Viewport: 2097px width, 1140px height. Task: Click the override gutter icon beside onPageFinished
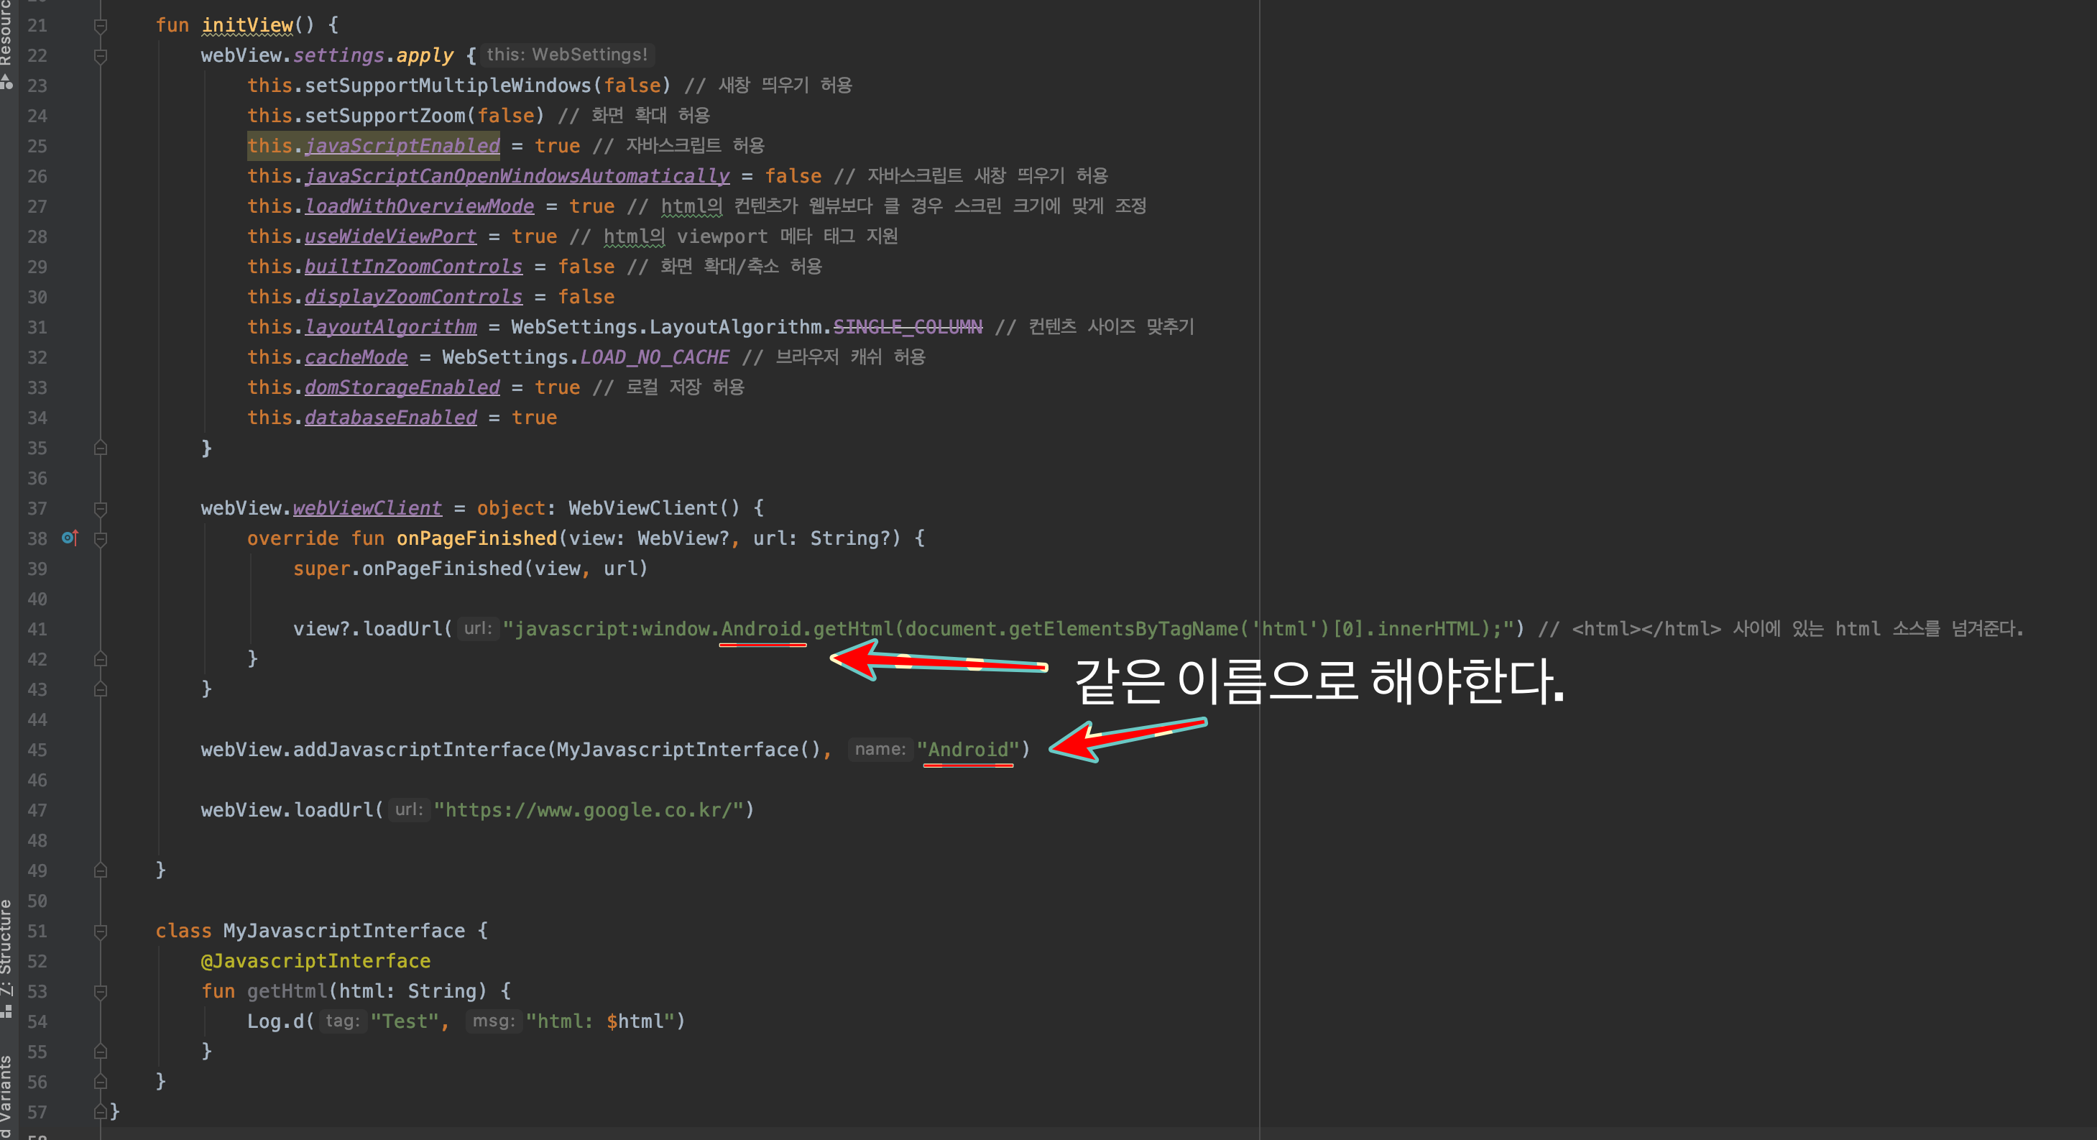pos(69,538)
